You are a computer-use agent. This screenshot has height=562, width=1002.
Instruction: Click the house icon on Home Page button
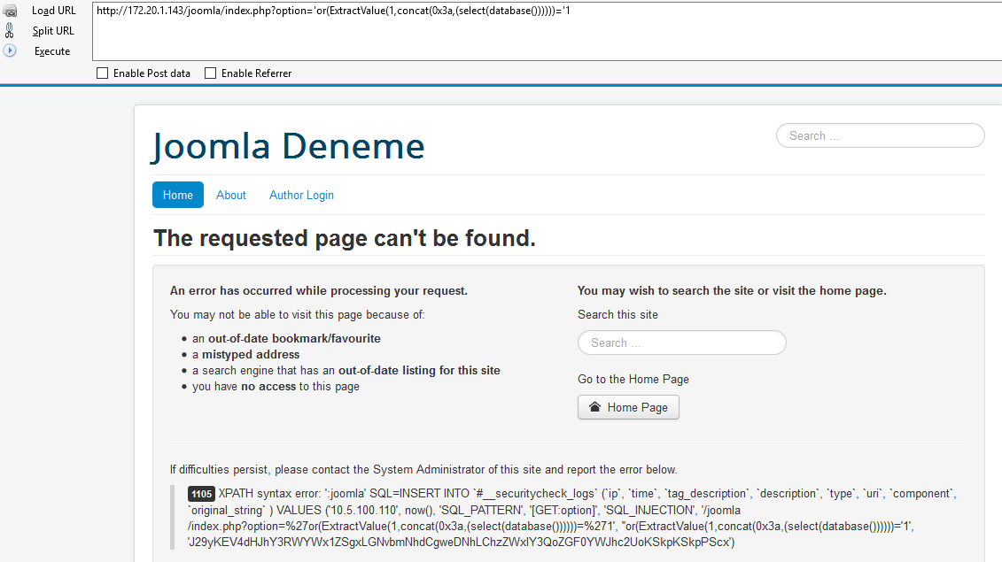(x=595, y=407)
